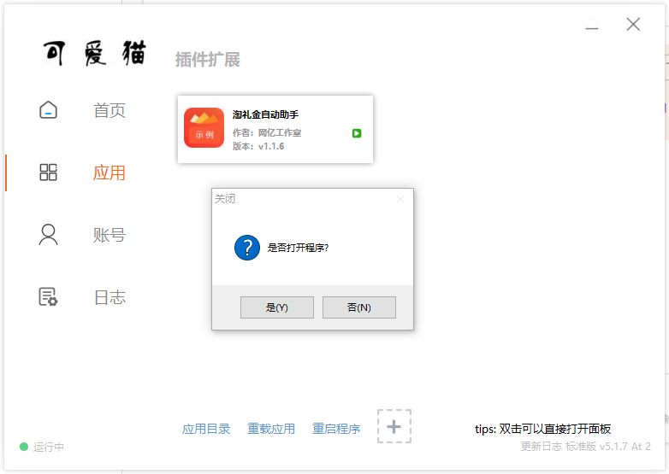The width and height of the screenshot is (669, 474).
Task: Click the 可爱猫 logo
Action: click(x=95, y=53)
